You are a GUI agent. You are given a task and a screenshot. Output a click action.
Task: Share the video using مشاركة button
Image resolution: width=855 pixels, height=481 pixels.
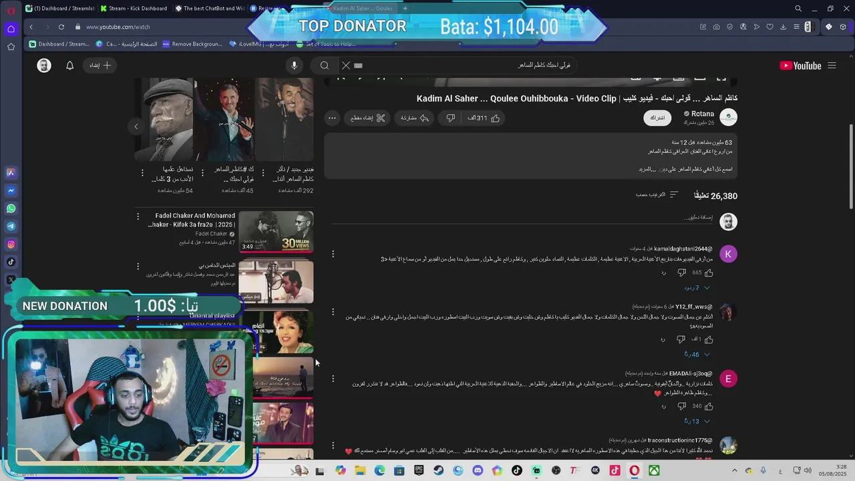click(x=414, y=118)
